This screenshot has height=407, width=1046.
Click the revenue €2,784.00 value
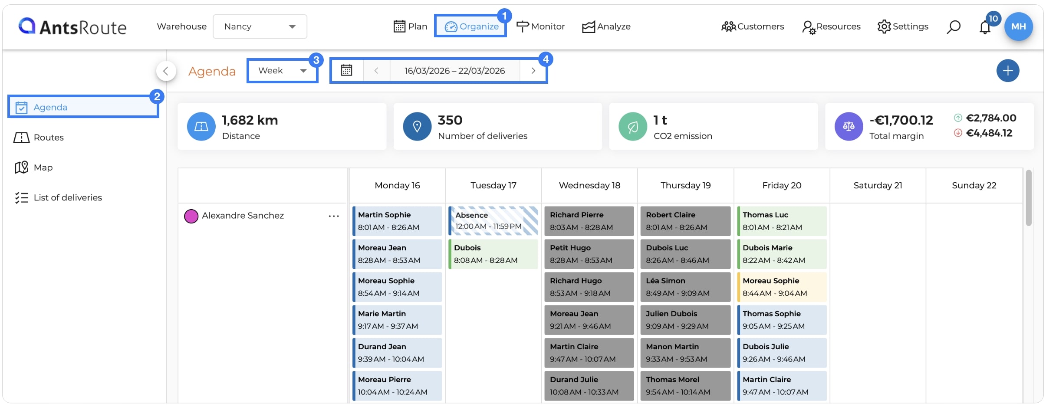[991, 118]
